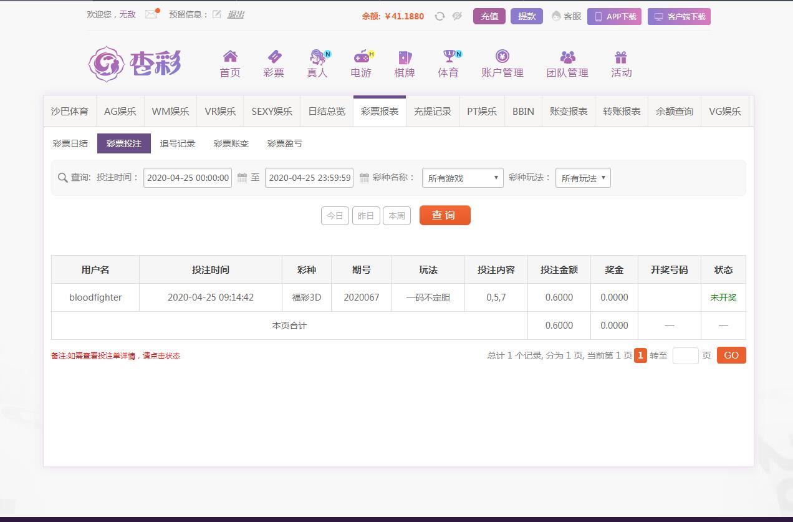Switch to the 充提记录 tab
Viewport: 793px width, 522px height.
point(433,112)
